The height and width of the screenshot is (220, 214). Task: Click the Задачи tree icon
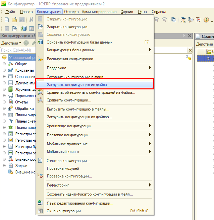point(10,165)
